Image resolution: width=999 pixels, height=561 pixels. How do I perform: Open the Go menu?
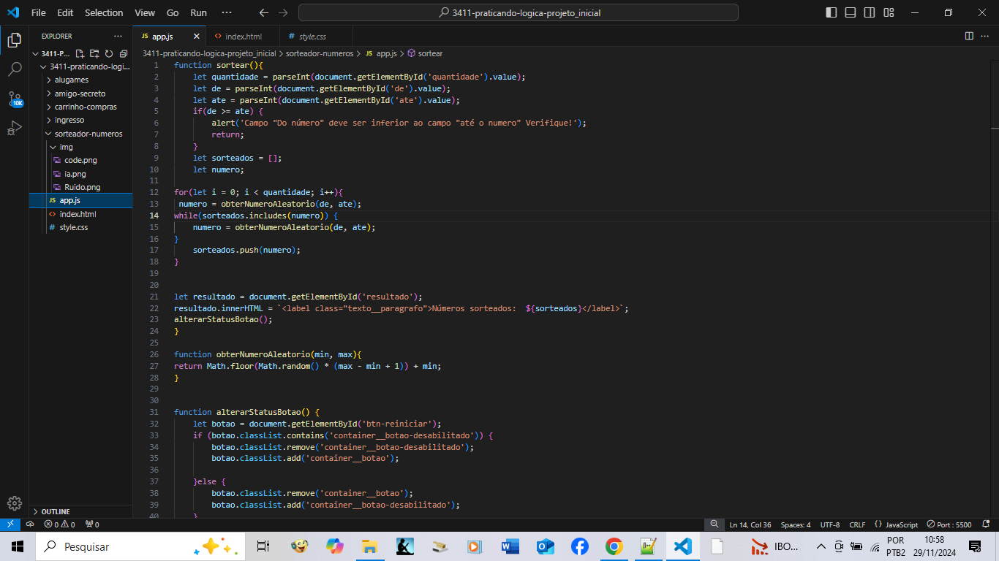[x=173, y=12]
